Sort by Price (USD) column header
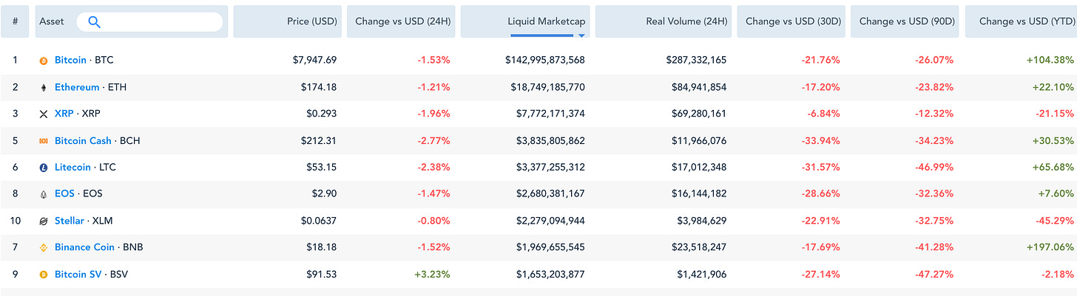This screenshot has width=1077, height=296. coord(287,21)
